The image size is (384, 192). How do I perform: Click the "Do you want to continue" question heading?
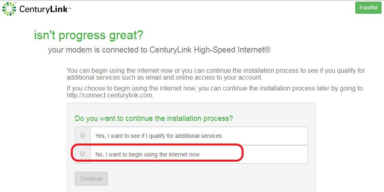pos(154,118)
